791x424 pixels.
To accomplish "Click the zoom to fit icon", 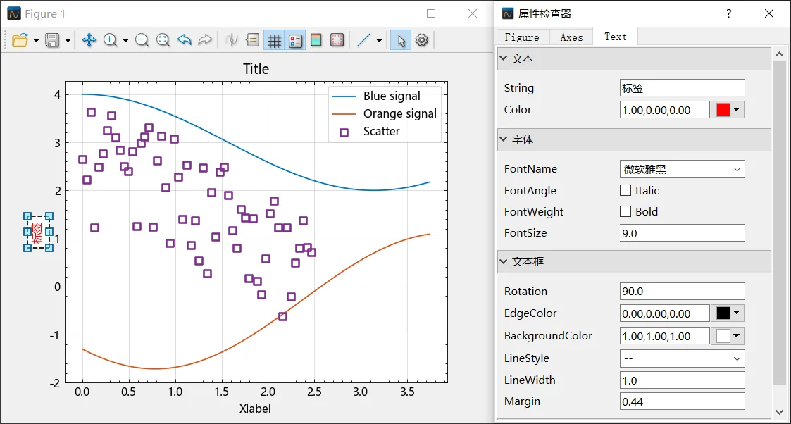I will pos(163,40).
